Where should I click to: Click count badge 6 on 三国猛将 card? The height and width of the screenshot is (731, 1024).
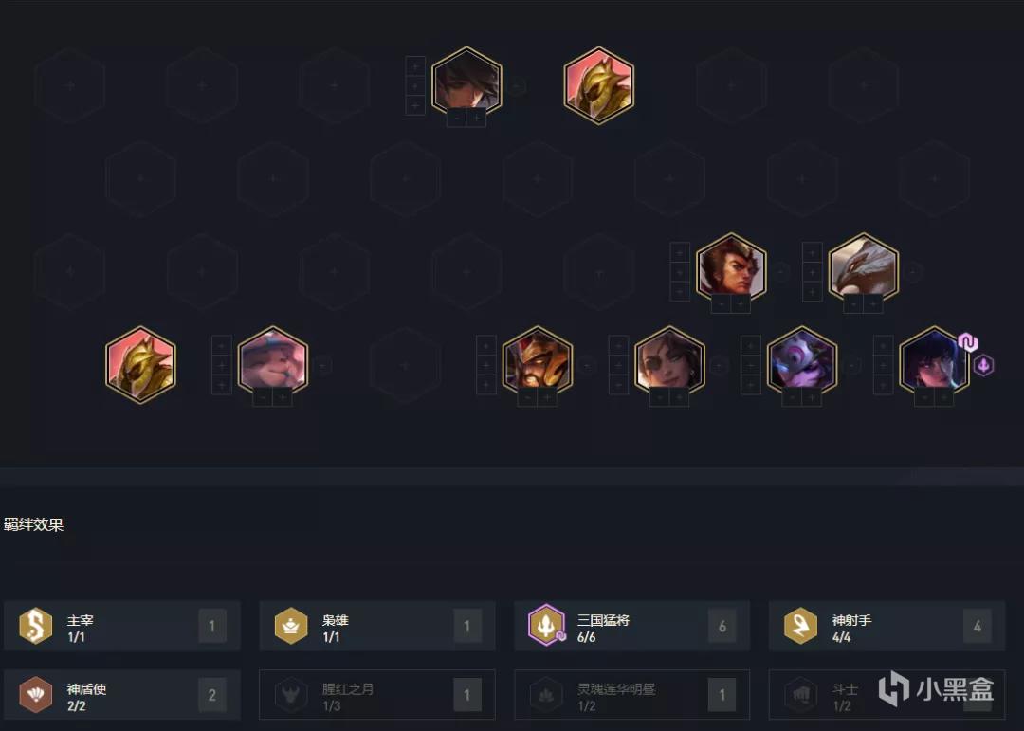point(722,626)
